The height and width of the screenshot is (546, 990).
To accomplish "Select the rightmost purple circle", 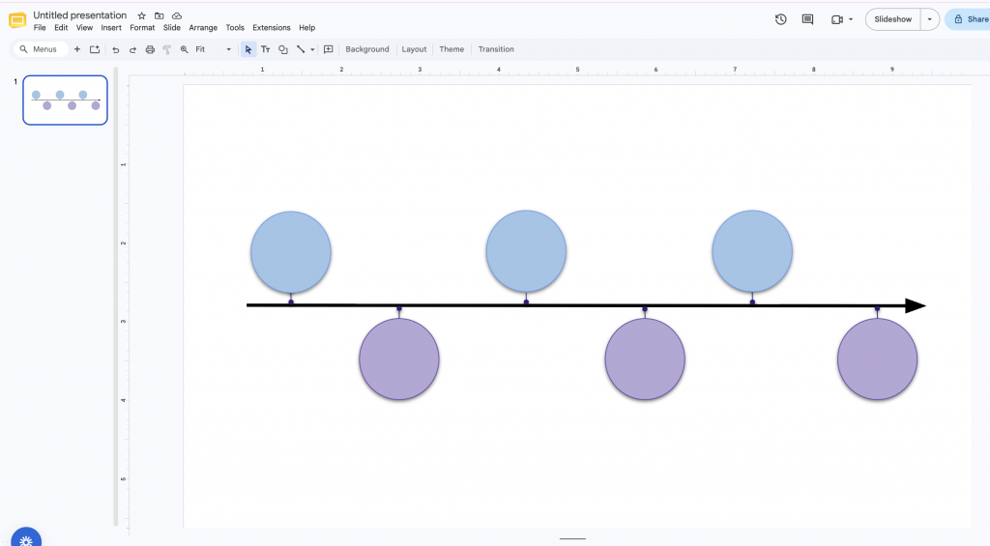I will [877, 359].
